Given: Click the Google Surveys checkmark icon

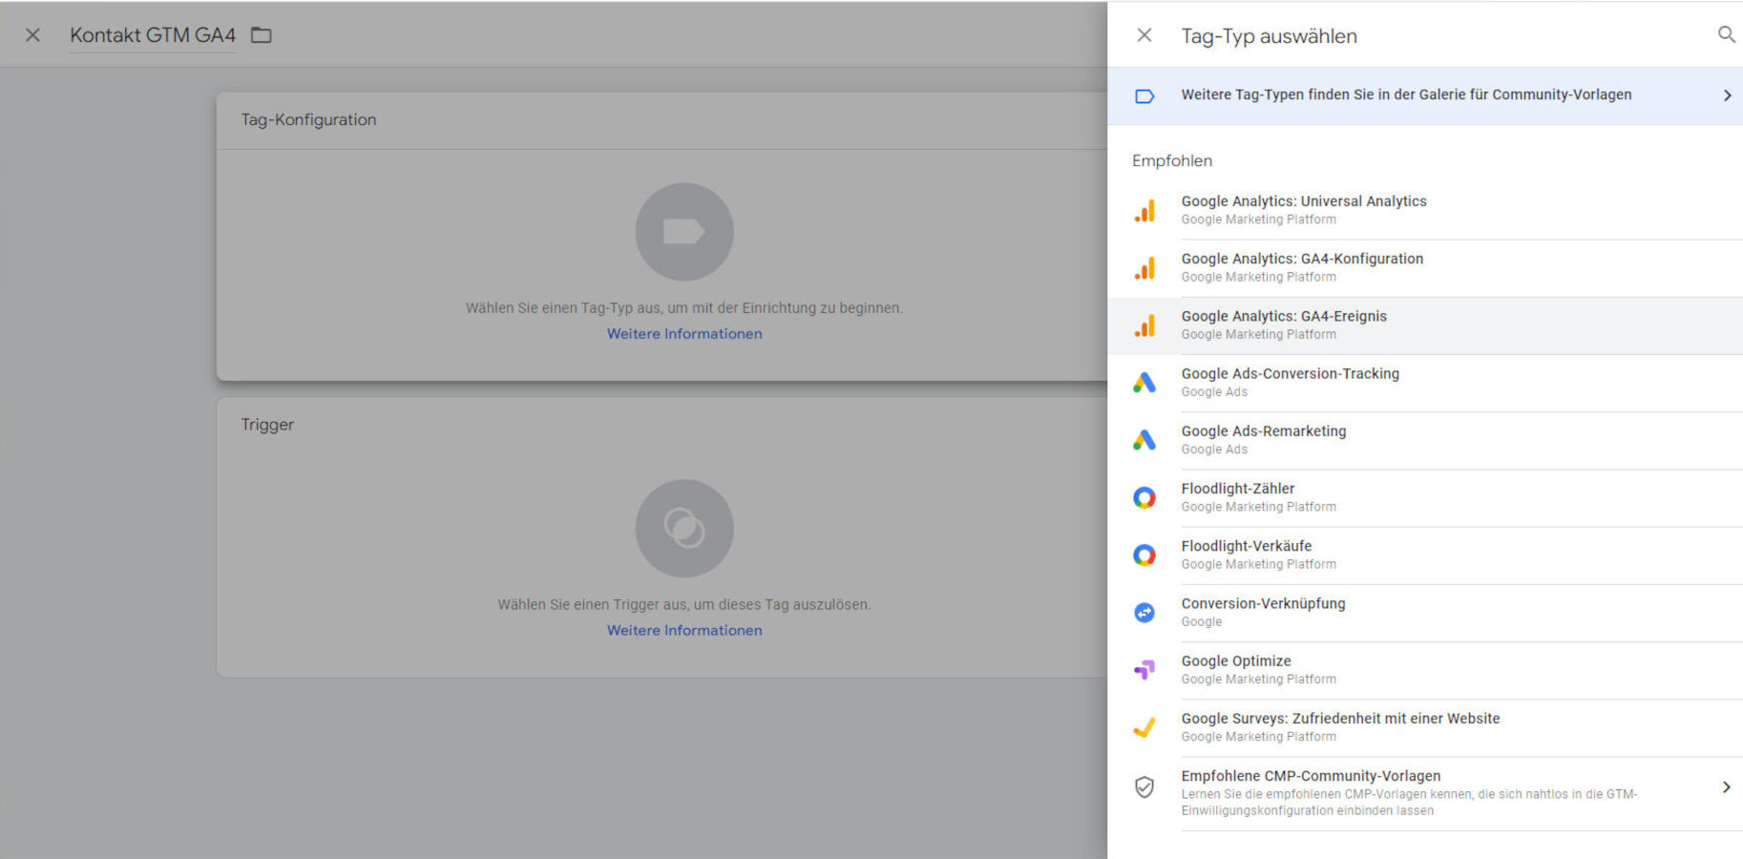Looking at the screenshot, I should pyautogui.click(x=1144, y=727).
